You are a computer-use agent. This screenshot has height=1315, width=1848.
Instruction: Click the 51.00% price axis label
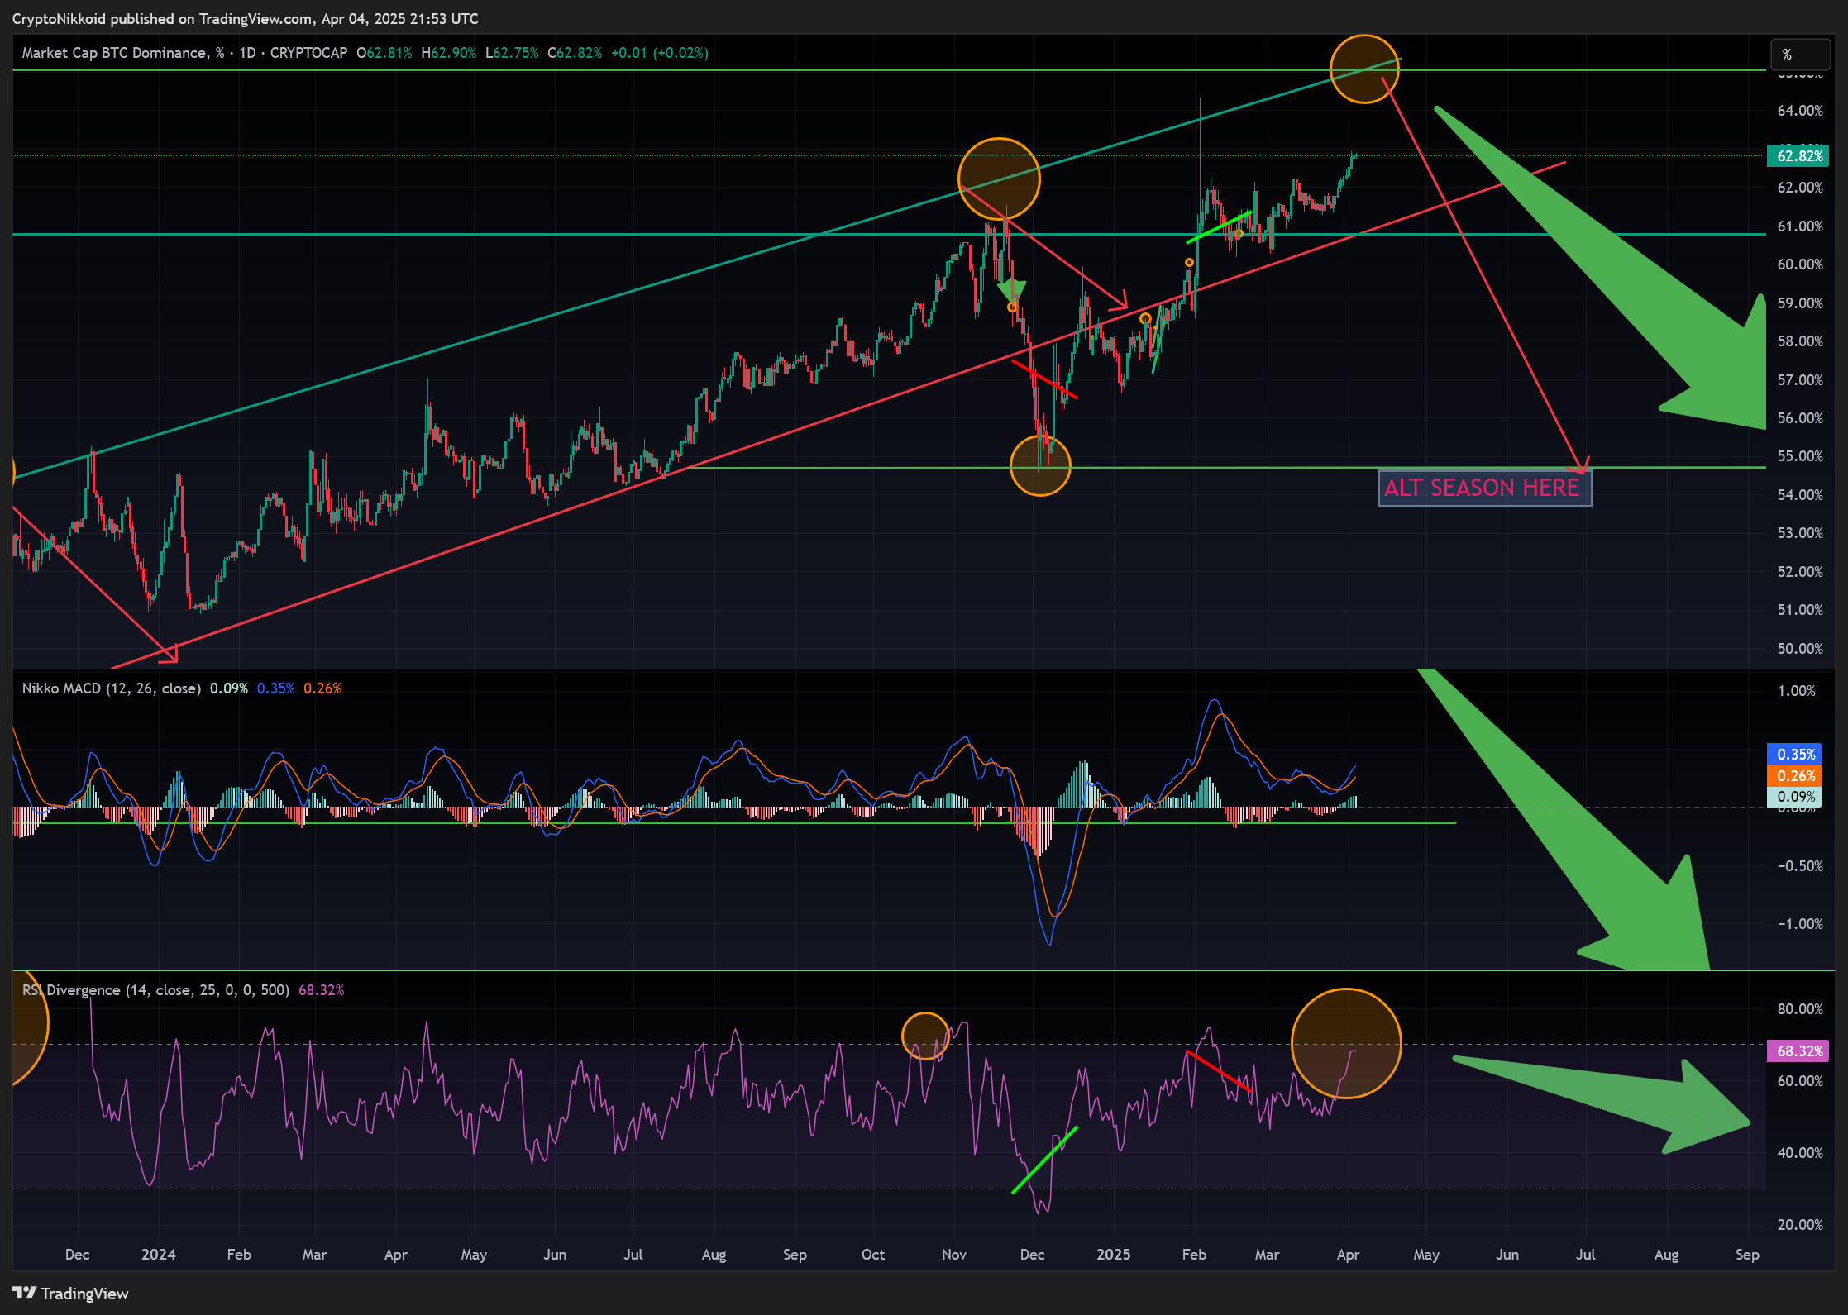coord(1800,610)
